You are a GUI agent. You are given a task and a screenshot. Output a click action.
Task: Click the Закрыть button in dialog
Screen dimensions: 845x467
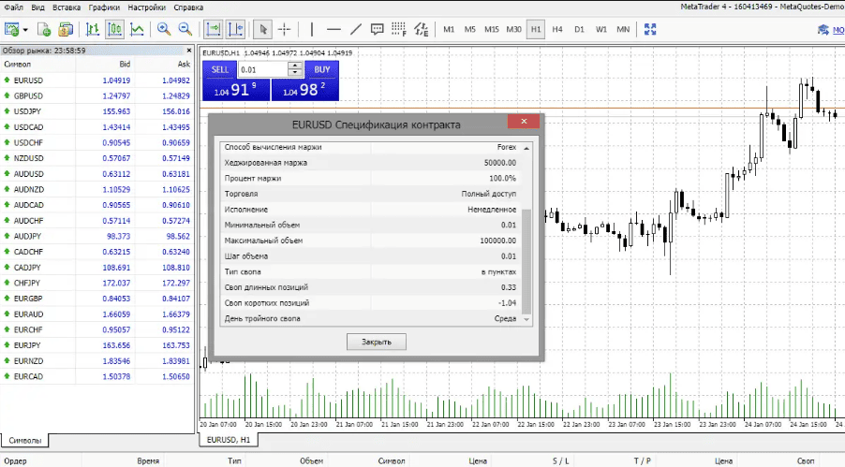(x=377, y=342)
